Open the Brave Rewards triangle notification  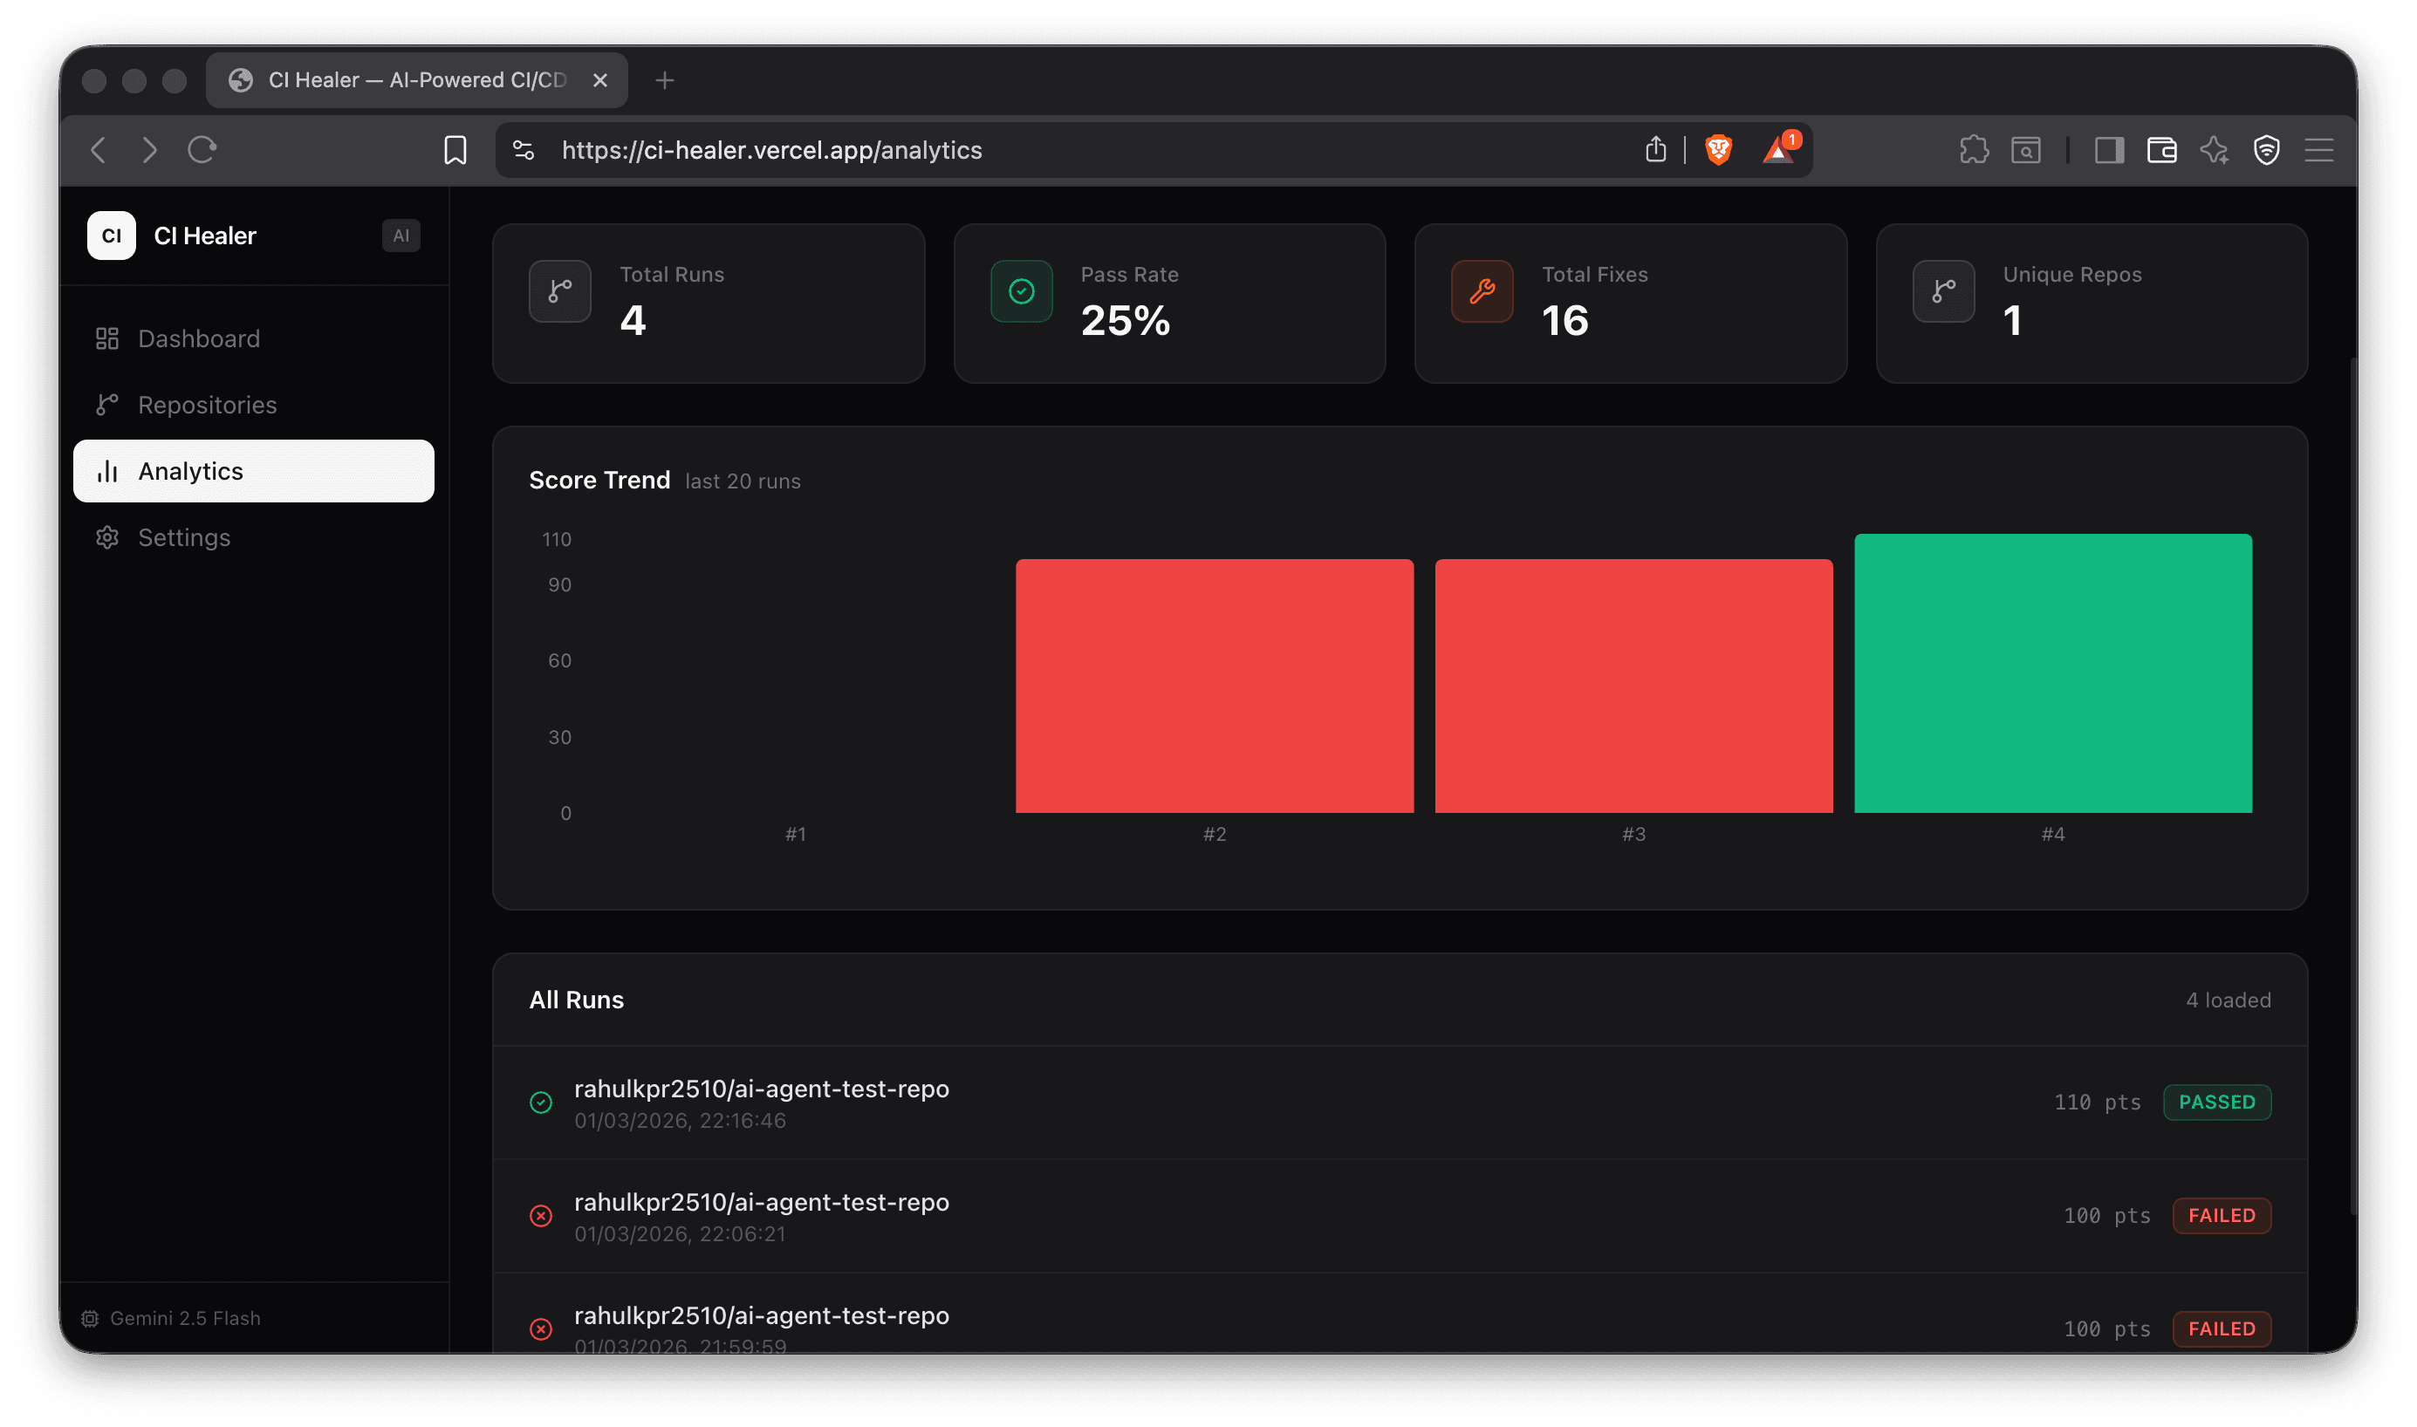coord(1778,150)
